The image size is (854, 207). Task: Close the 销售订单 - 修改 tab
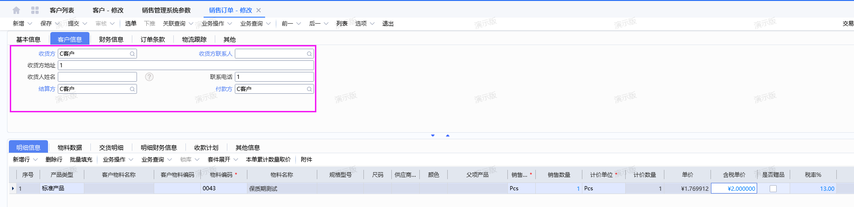[x=259, y=10]
